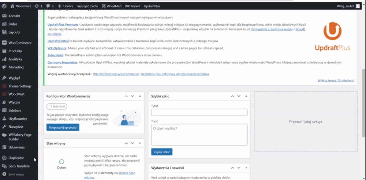Click the Dobre site health circle indicator

click(x=61, y=162)
